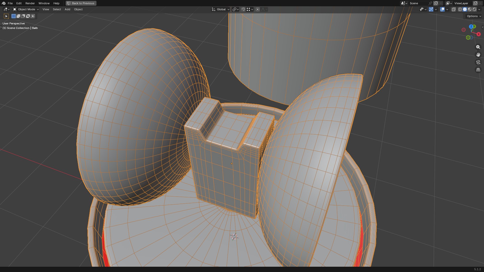The height and width of the screenshot is (272, 484).
Task: Open the File menu
Action: coord(10,3)
